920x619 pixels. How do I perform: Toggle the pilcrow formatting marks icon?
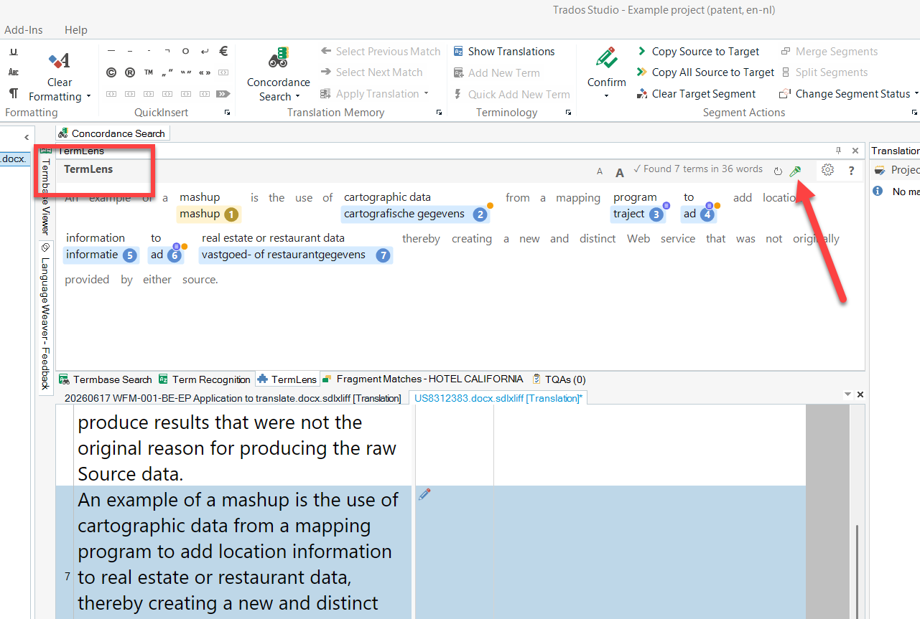pyautogui.click(x=14, y=93)
